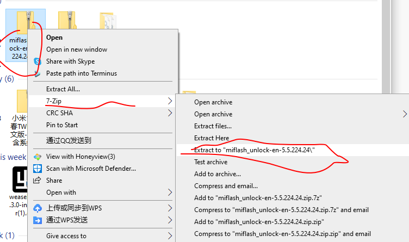Select Extract All... in context menu
The image size is (409, 242).
[x=63, y=89]
